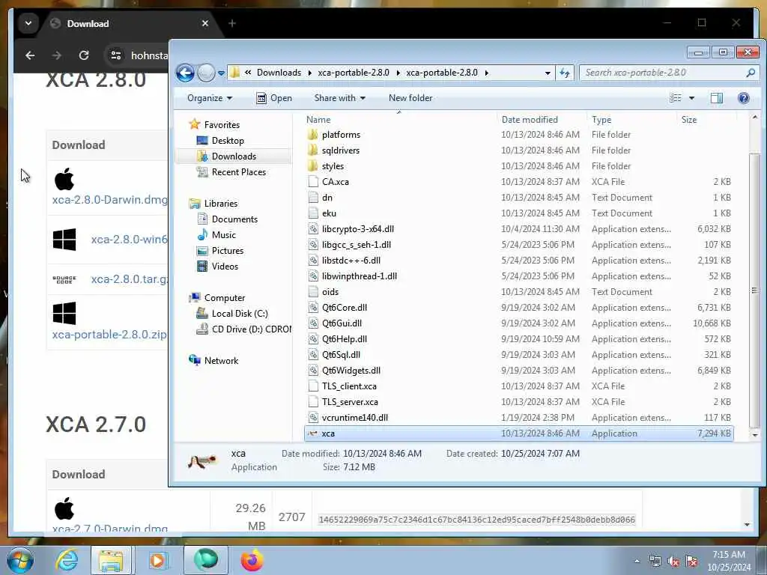Viewport: 767px width, 575px height.
Task: Select the TLS_server.xca file
Action: pyautogui.click(x=349, y=402)
